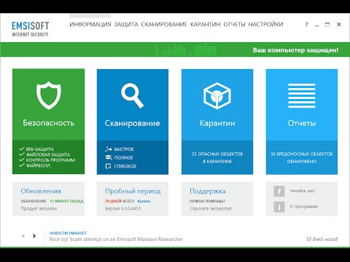Open the Emsisoft news headline link
Screen dimensions: 350x262
(116, 239)
